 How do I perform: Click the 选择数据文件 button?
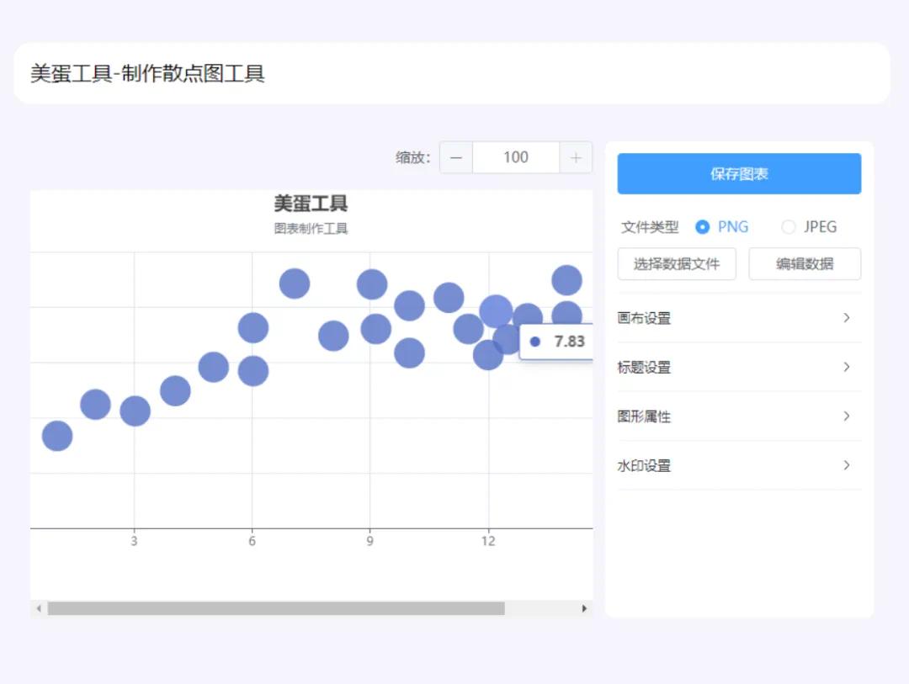click(676, 264)
